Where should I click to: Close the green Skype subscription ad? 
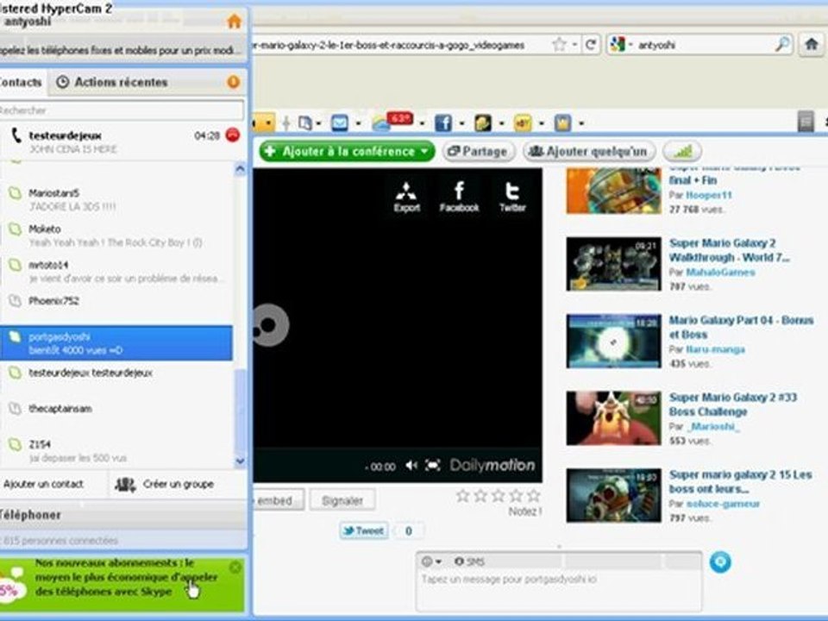tap(235, 568)
